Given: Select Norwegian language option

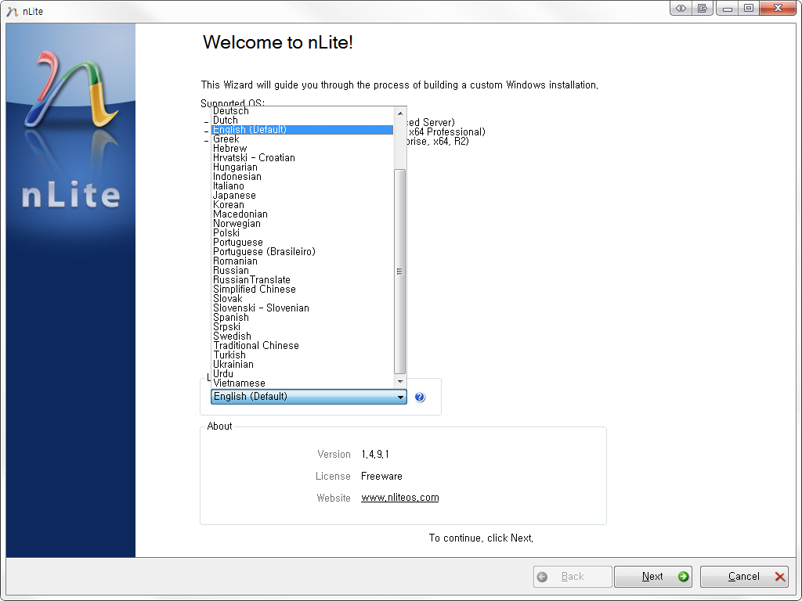Looking at the screenshot, I should point(302,223).
